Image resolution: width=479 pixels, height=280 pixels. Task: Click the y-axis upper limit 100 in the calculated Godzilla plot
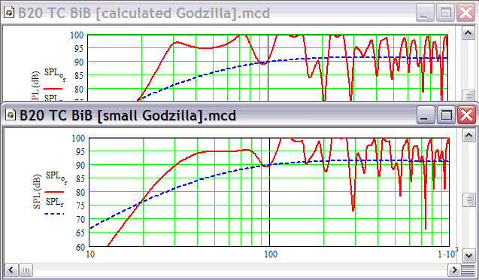77,35
